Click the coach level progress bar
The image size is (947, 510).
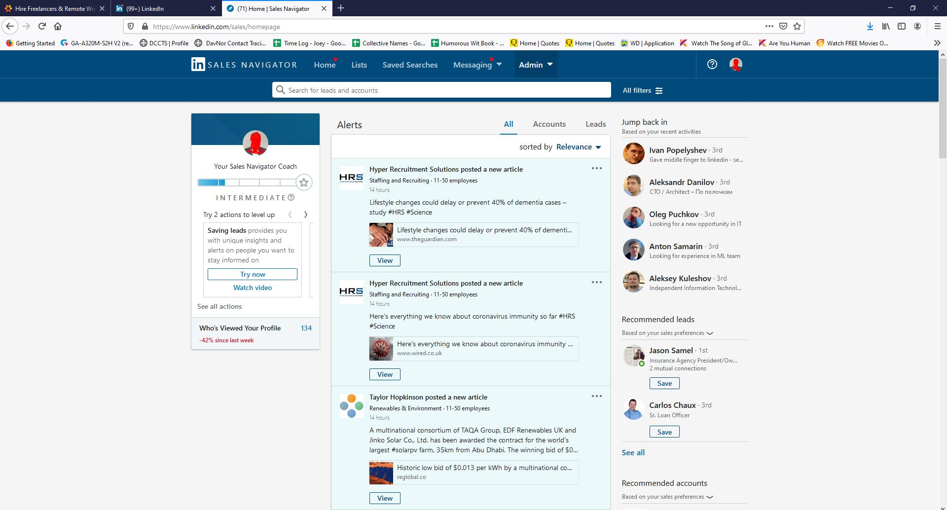click(x=247, y=182)
